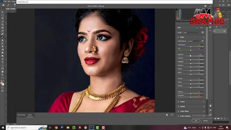Toggle visibility of the Basic panel edits
The height and width of the screenshot is (130, 231).
tap(204, 37)
